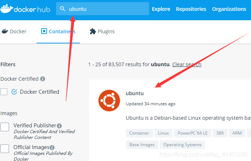The width and height of the screenshot is (251, 161).
Task: Click the Docker Hub whale logo
Action: pyautogui.click(x=7, y=9)
